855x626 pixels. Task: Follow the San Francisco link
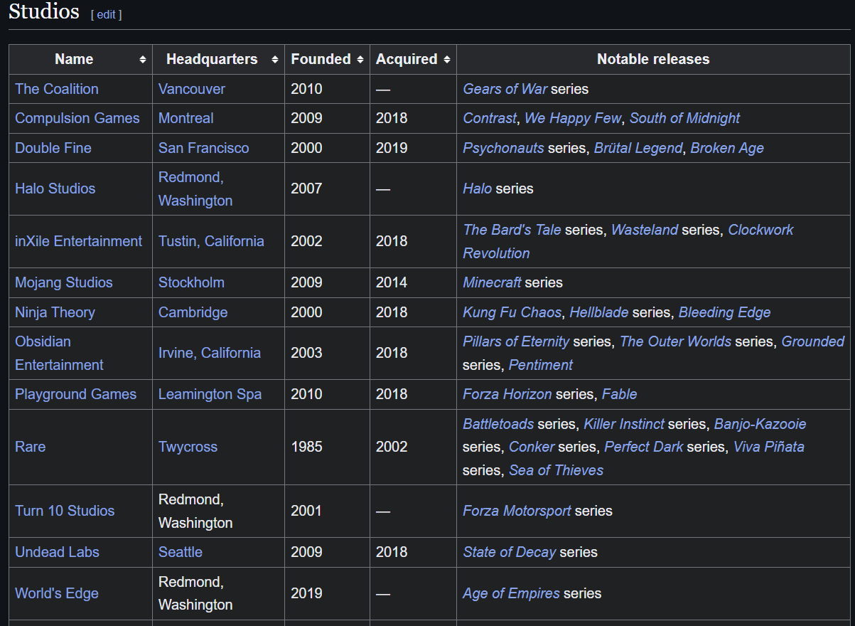(x=204, y=148)
